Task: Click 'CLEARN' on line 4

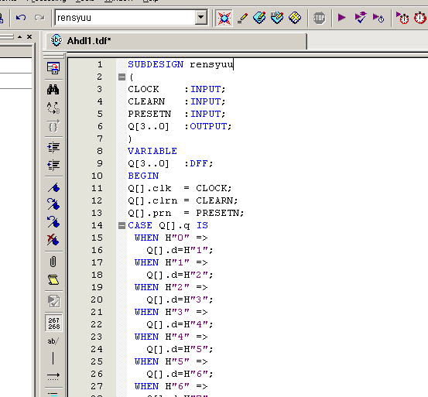Action: click(x=146, y=101)
